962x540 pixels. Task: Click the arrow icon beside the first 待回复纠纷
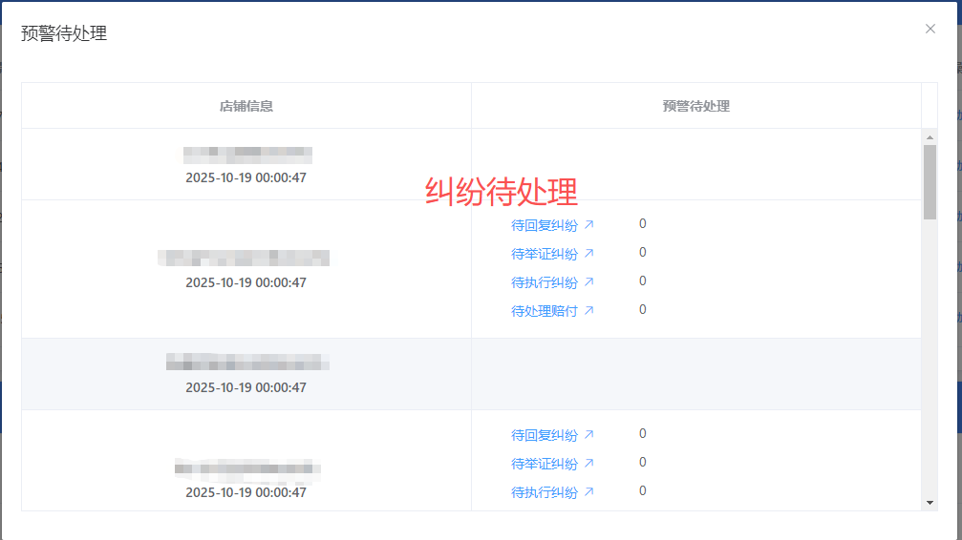pos(589,225)
